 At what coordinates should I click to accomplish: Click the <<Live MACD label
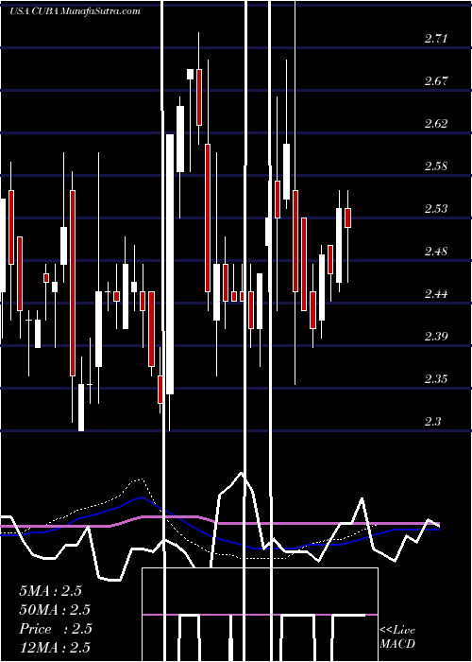coord(397,637)
